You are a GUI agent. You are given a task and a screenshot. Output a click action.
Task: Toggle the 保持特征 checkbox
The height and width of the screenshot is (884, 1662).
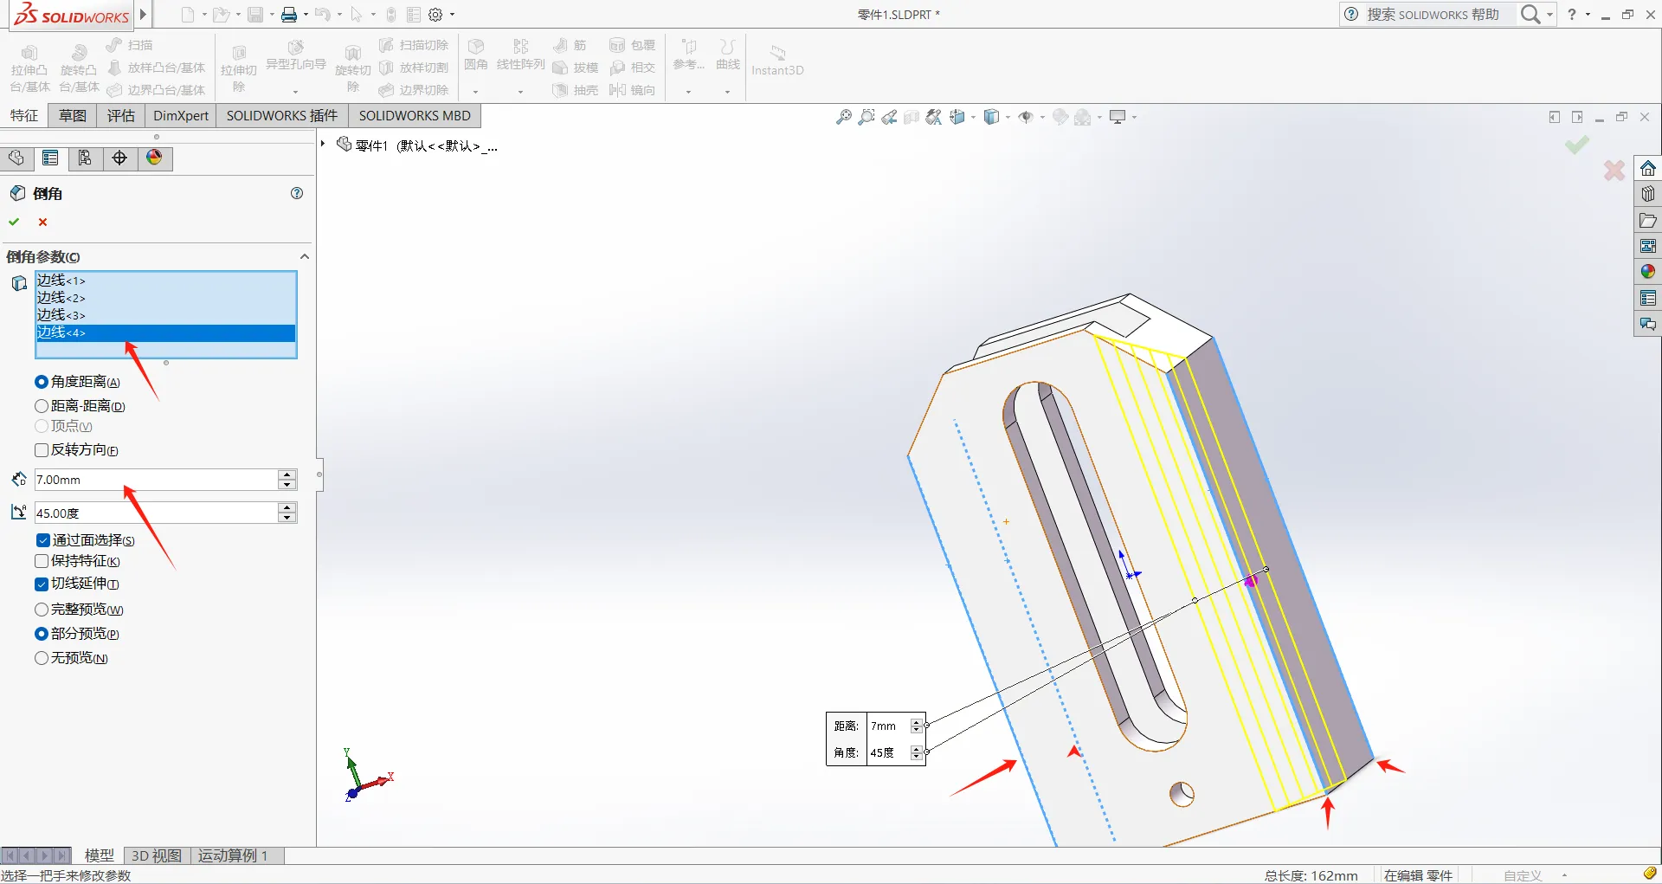click(x=42, y=561)
